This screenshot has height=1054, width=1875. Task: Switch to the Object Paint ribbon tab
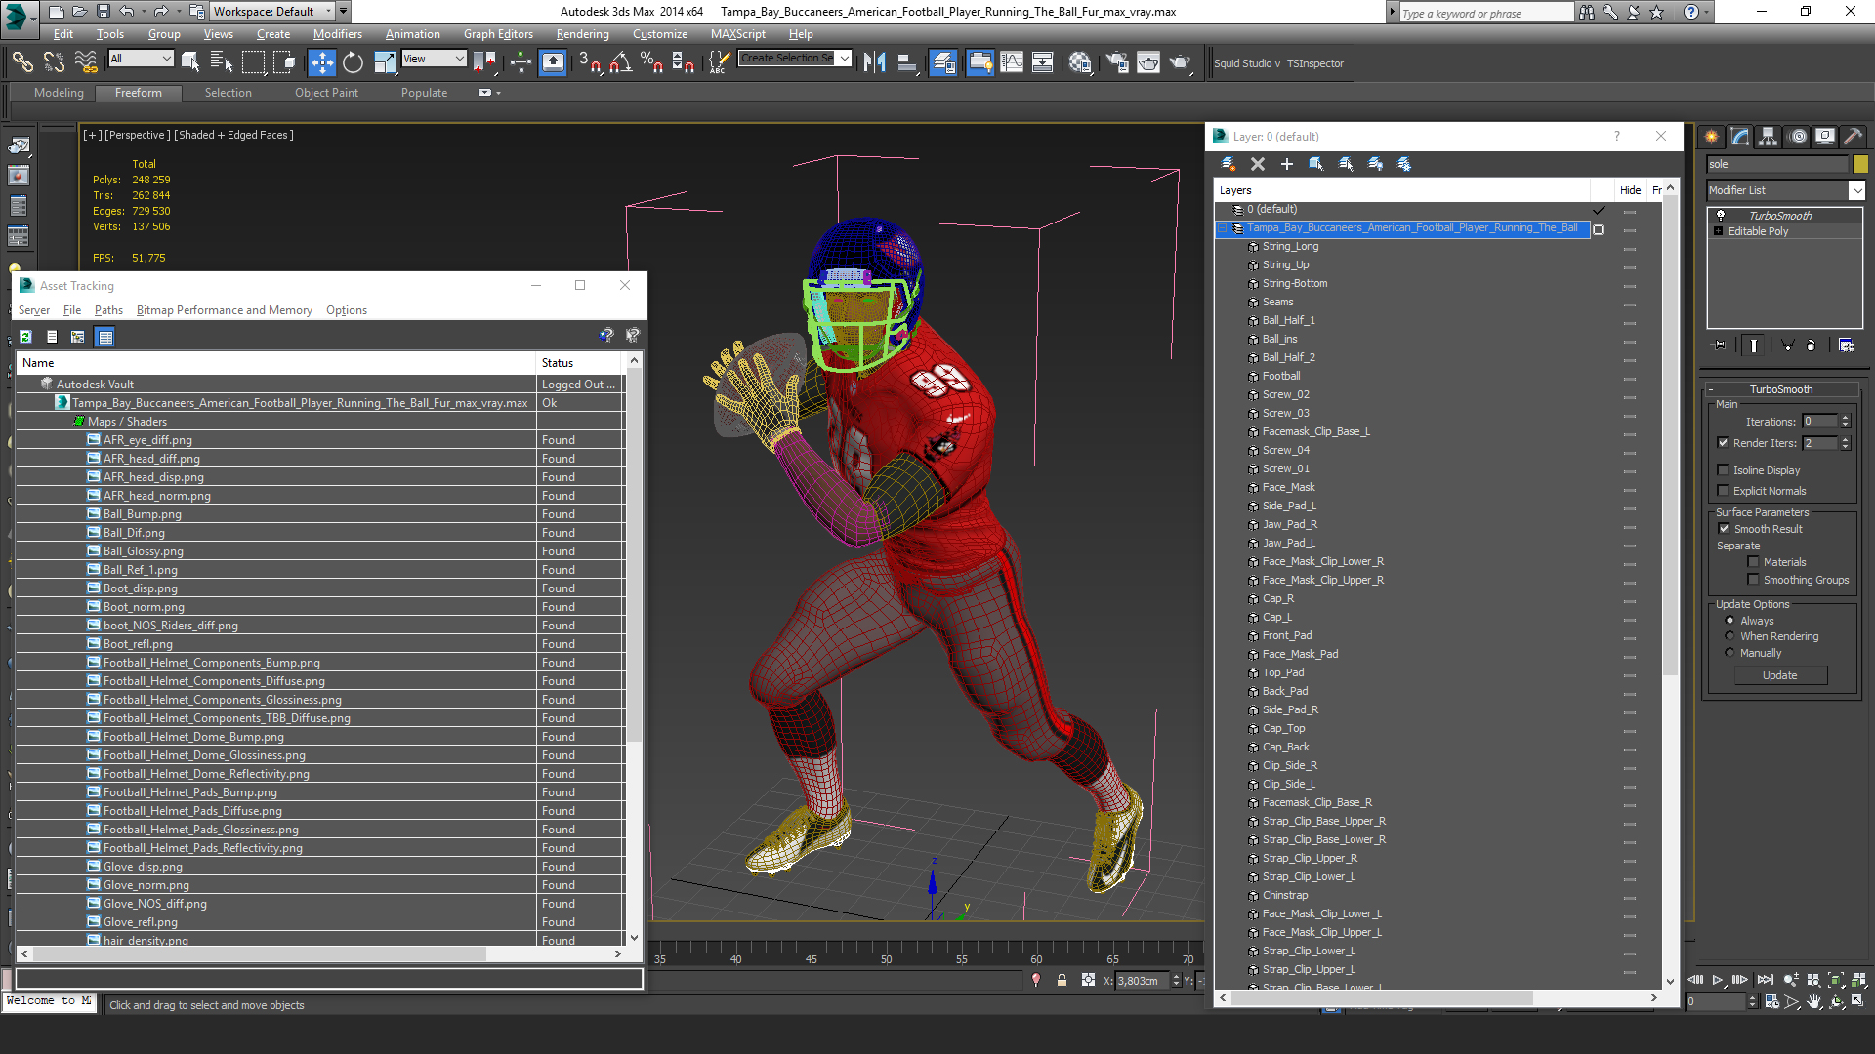click(x=327, y=93)
